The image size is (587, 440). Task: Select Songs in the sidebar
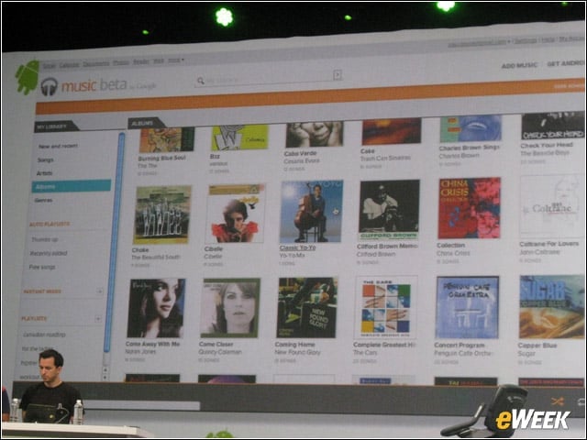point(45,159)
